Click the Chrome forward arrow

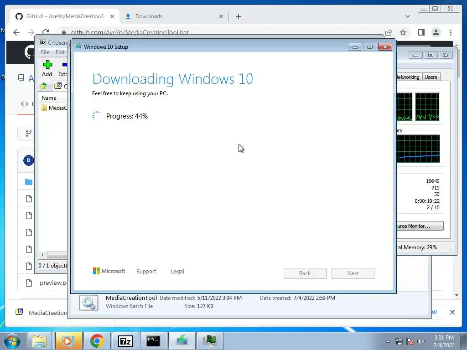click(x=31, y=32)
